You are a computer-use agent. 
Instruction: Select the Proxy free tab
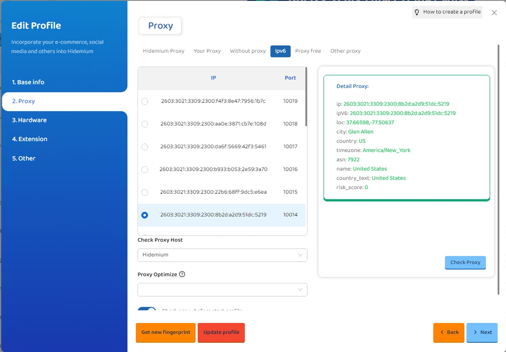tap(308, 51)
